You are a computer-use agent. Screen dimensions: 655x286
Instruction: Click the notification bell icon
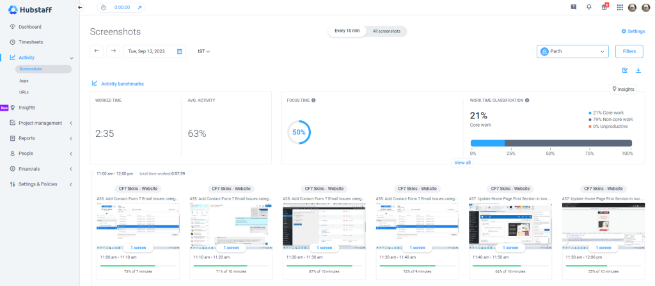[x=588, y=7]
